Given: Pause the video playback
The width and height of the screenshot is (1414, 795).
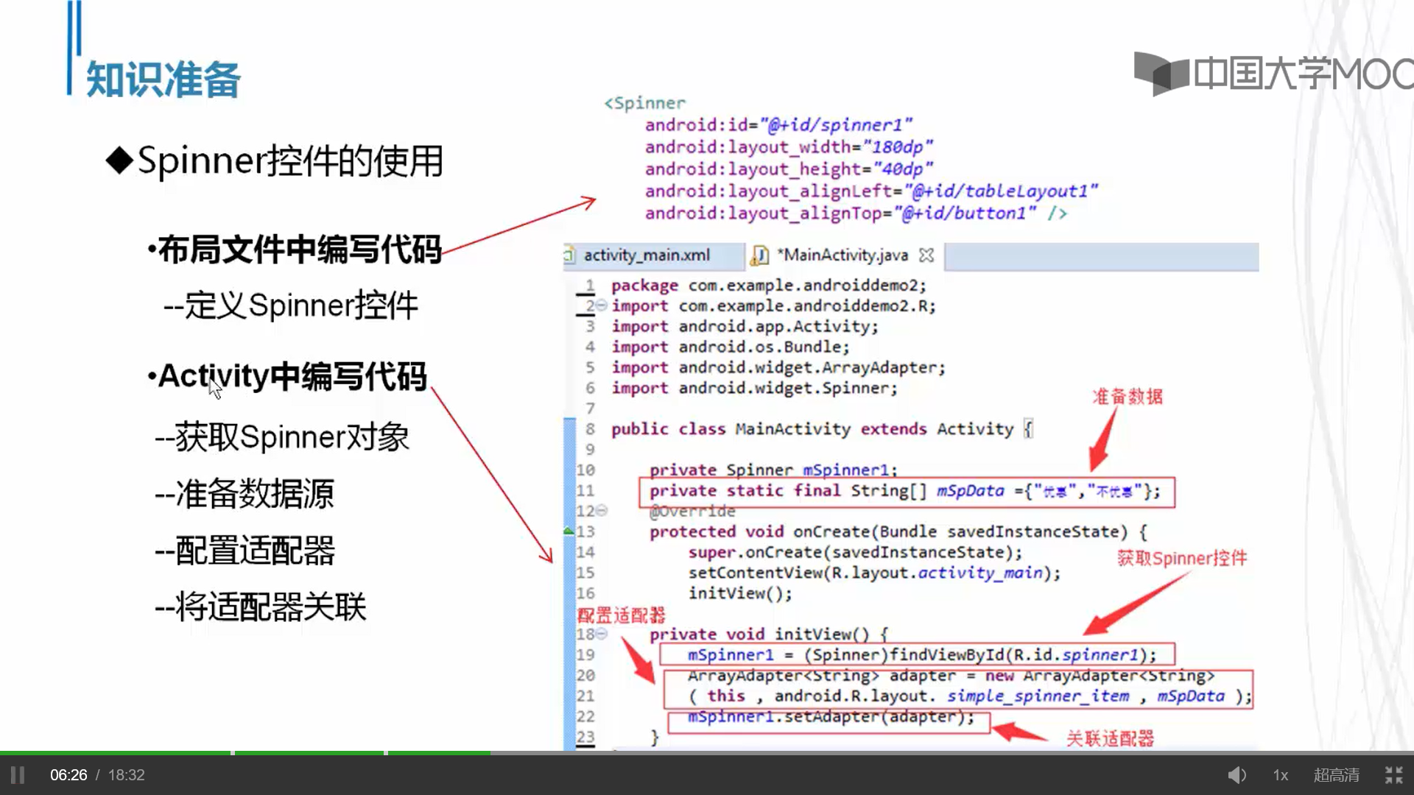Looking at the screenshot, I should (18, 775).
